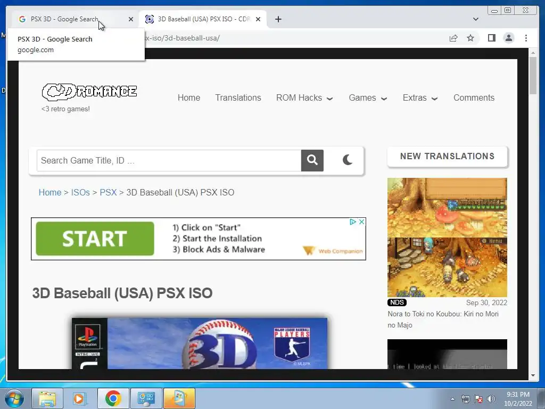This screenshot has width=545, height=409.
Task: Click the network tray icon
Action: point(465,399)
